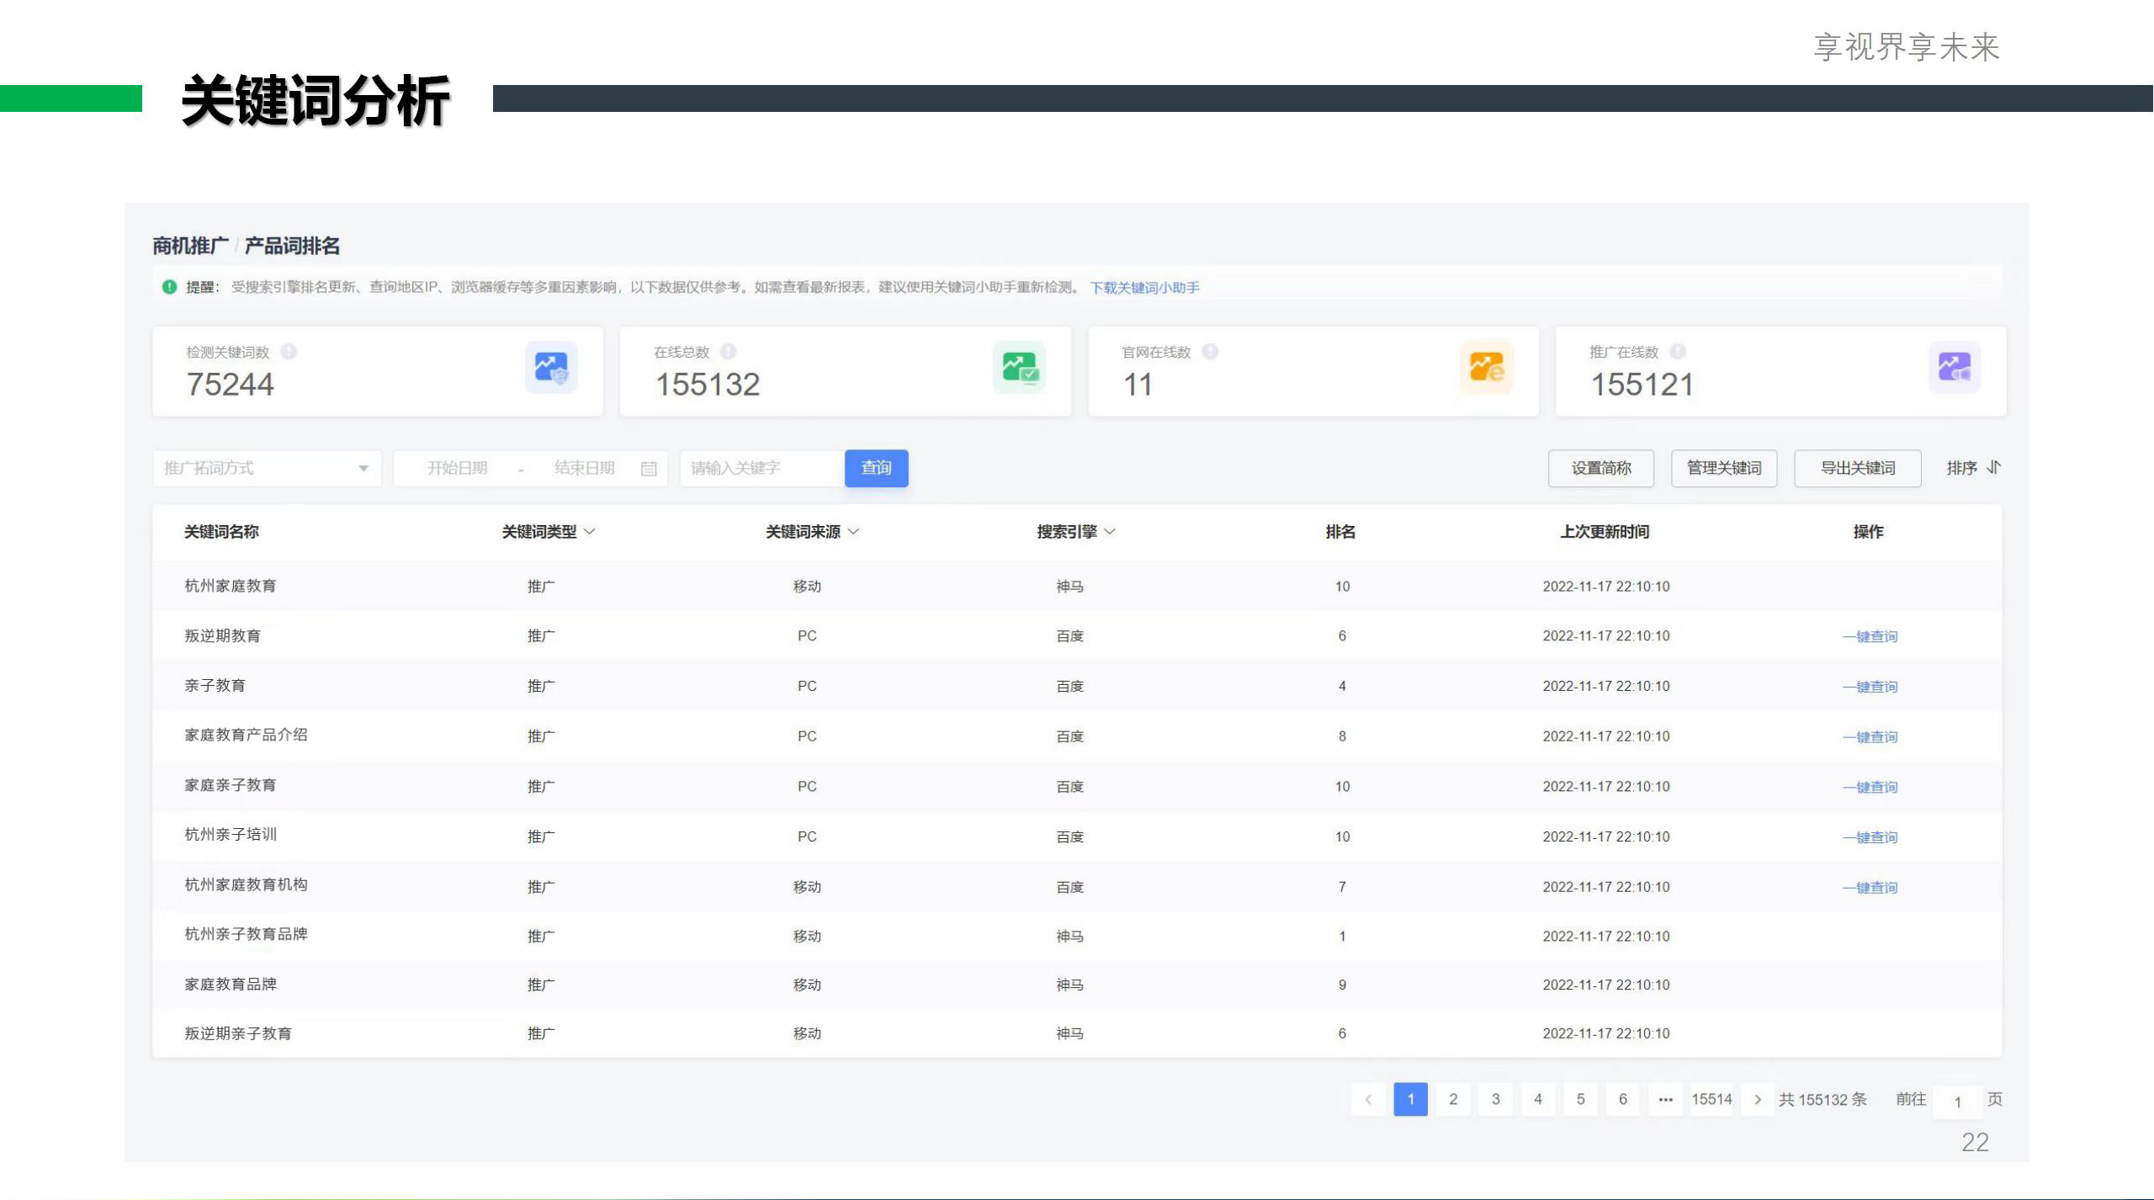Click 一键查询 for 家庭亲子教育 row
The width and height of the screenshot is (2154, 1200).
click(x=1870, y=788)
